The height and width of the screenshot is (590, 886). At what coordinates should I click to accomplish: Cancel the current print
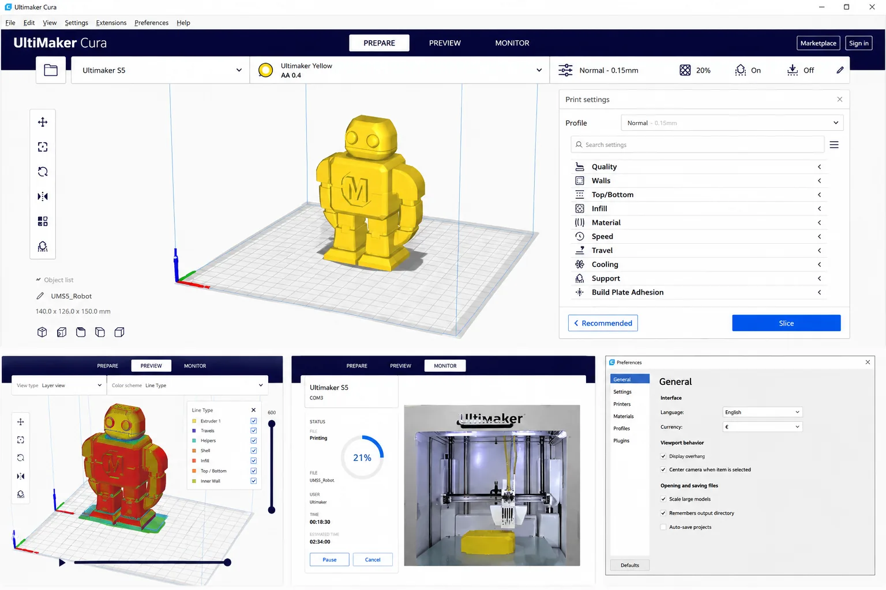point(373,560)
